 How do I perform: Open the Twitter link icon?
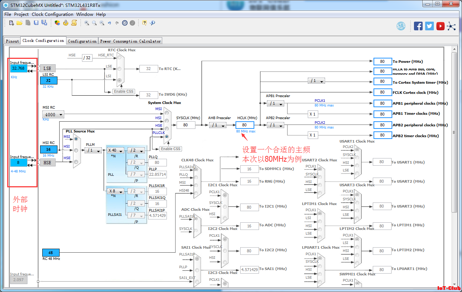pyautogui.click(x=429, y=26)
